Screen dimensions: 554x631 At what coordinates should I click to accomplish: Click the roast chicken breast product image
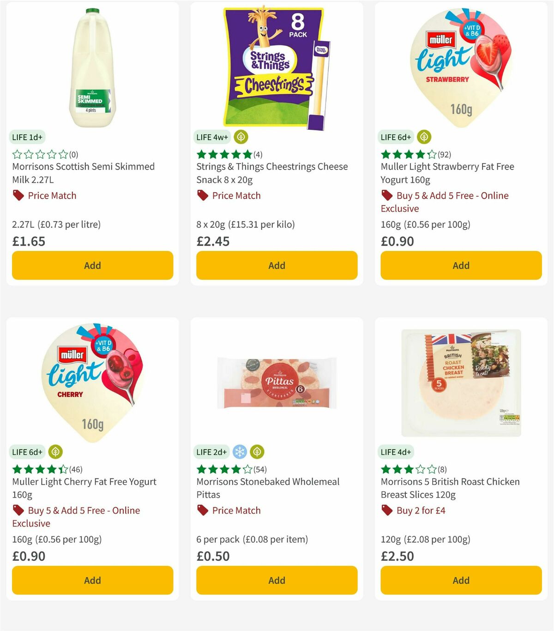pos(460,382)
